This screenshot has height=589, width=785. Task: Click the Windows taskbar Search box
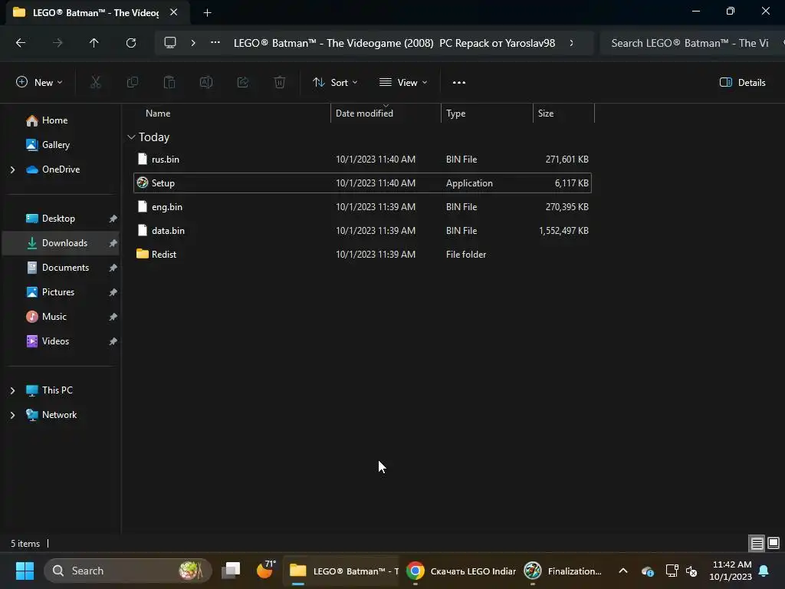128,571
